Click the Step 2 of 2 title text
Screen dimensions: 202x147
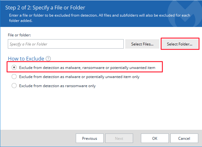tap(45, 8)
